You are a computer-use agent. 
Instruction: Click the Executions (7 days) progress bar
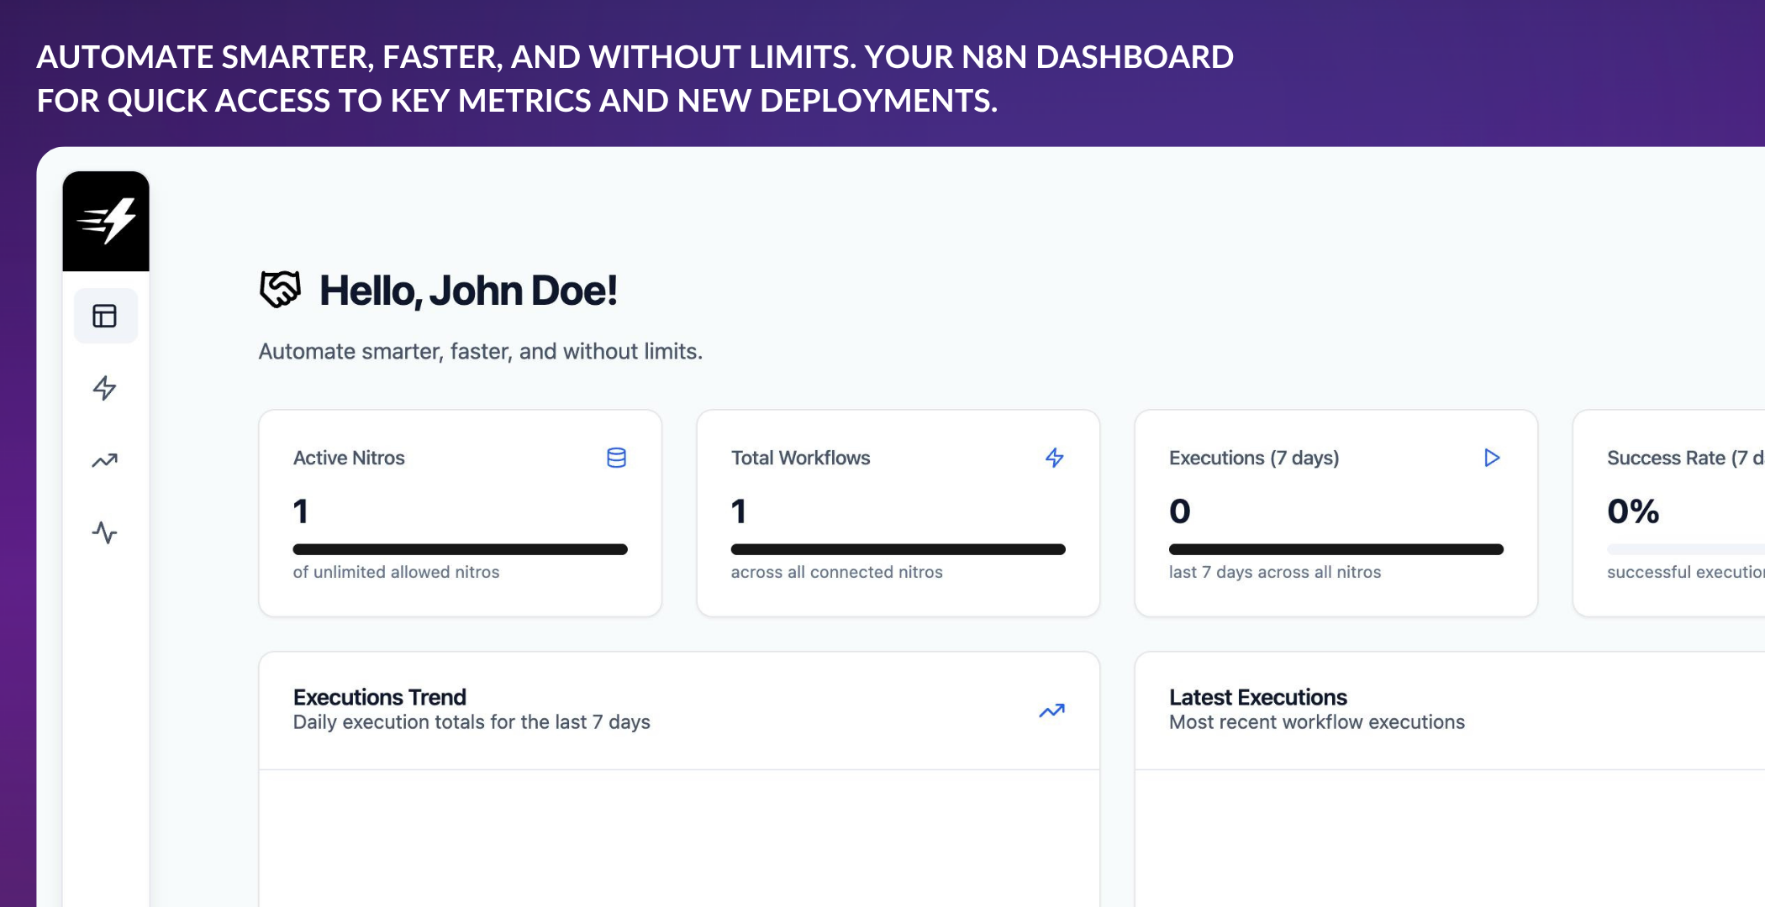[x=1336, y=549]
